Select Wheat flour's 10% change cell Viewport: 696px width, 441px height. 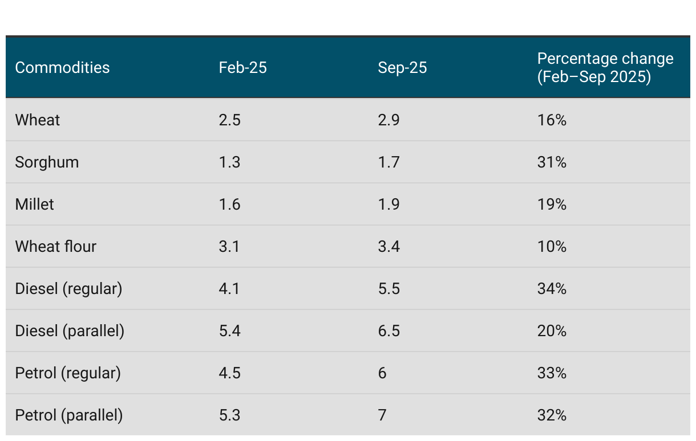pos(552,246)
